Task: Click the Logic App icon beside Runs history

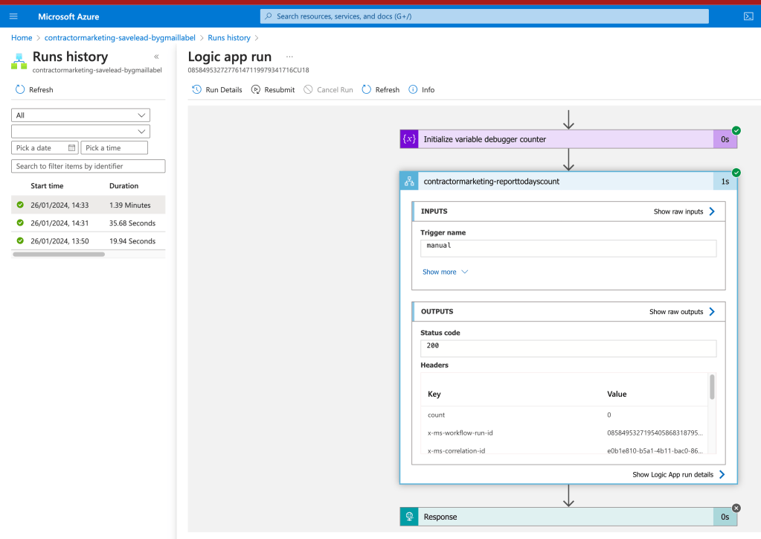Action: (x=19, y=62)
